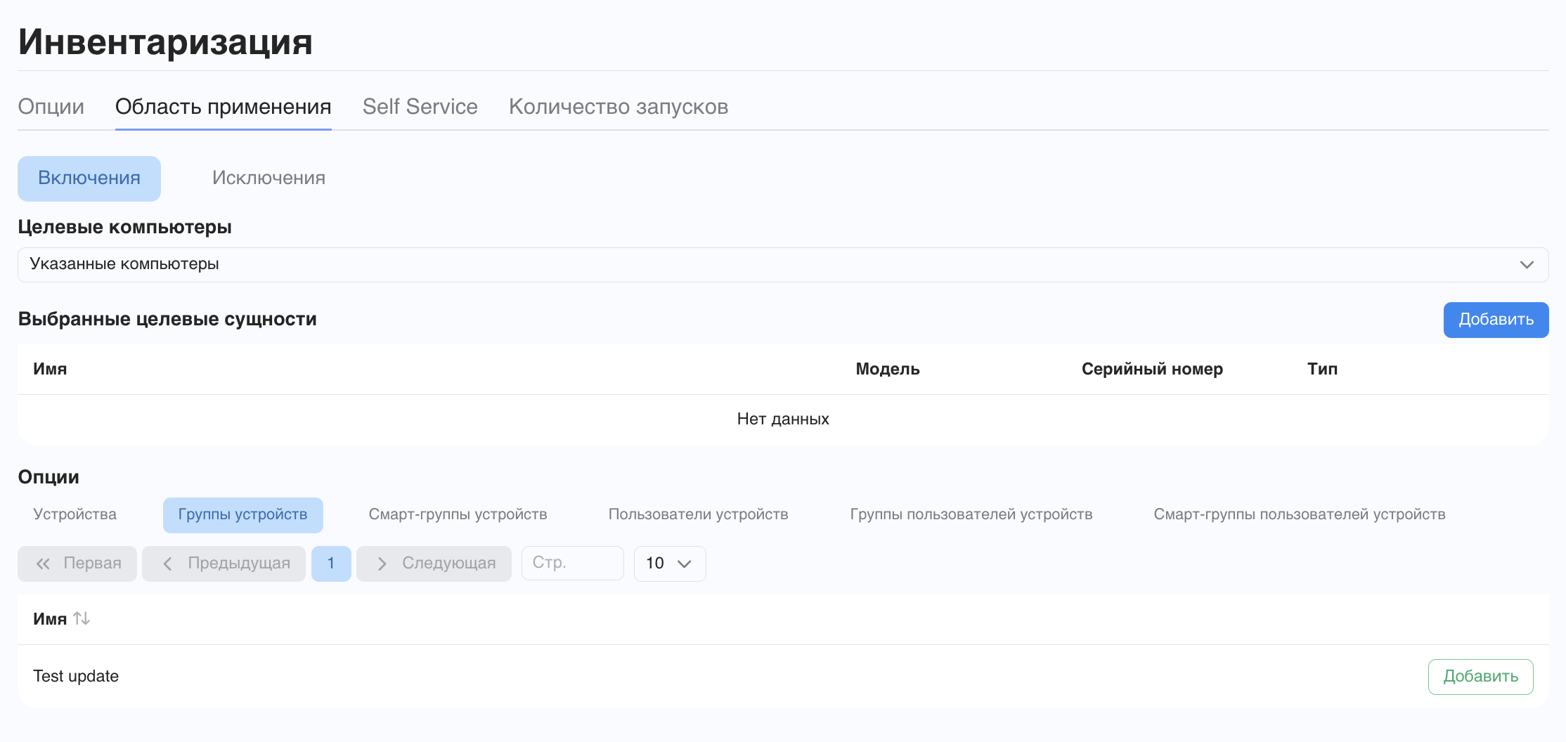Click the Предыдущая page button
The image size is (1566, 742).
coord(224,564)
